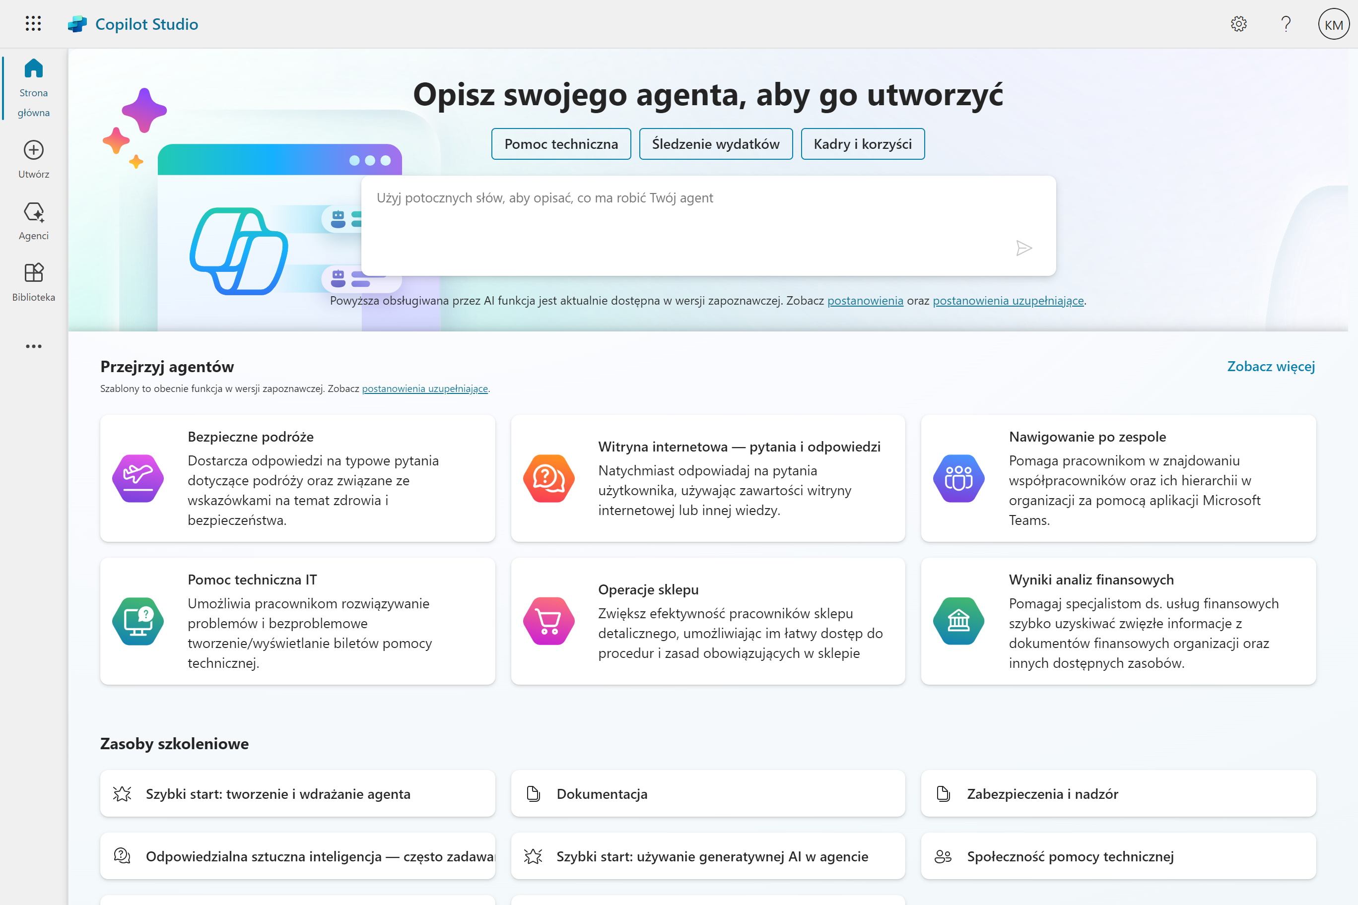Click Zobacz więcej link
The width and height of the screenshot is (1358, 905).
tap(1271, 367)
